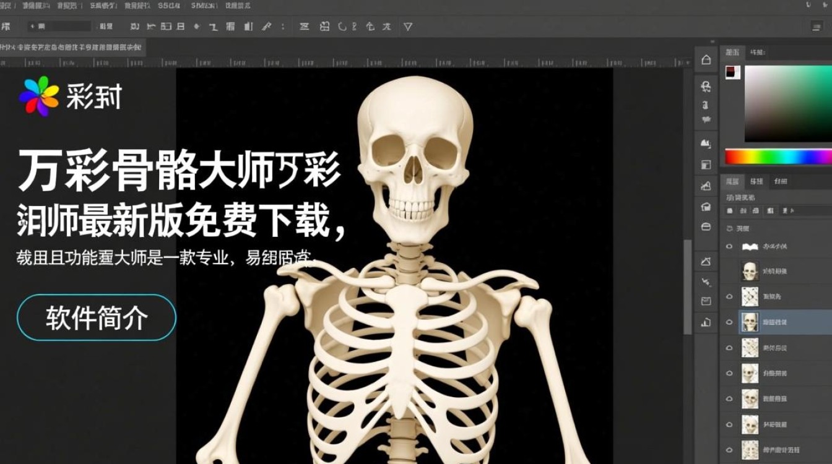Hide the selected skull portrait layer
The image size is (832, 464).
[730, 322]
